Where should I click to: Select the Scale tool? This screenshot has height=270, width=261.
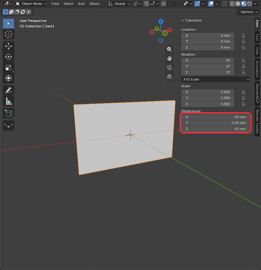pyautogui.click(x=8, y=67)
